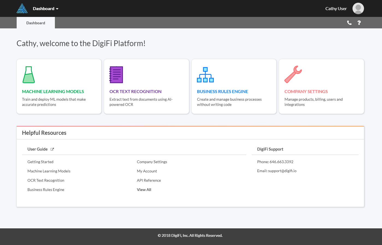Open the Getting Started guide

[40, 162]
